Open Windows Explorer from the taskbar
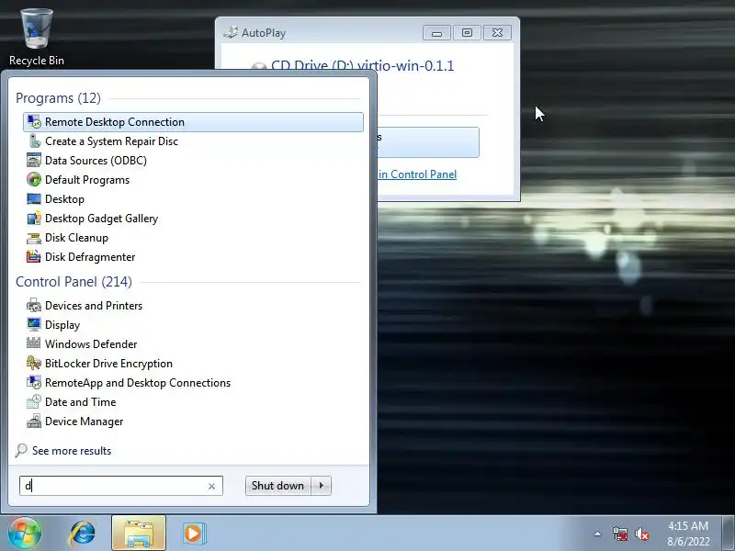The image size is (735, 551). pos(139,534)
